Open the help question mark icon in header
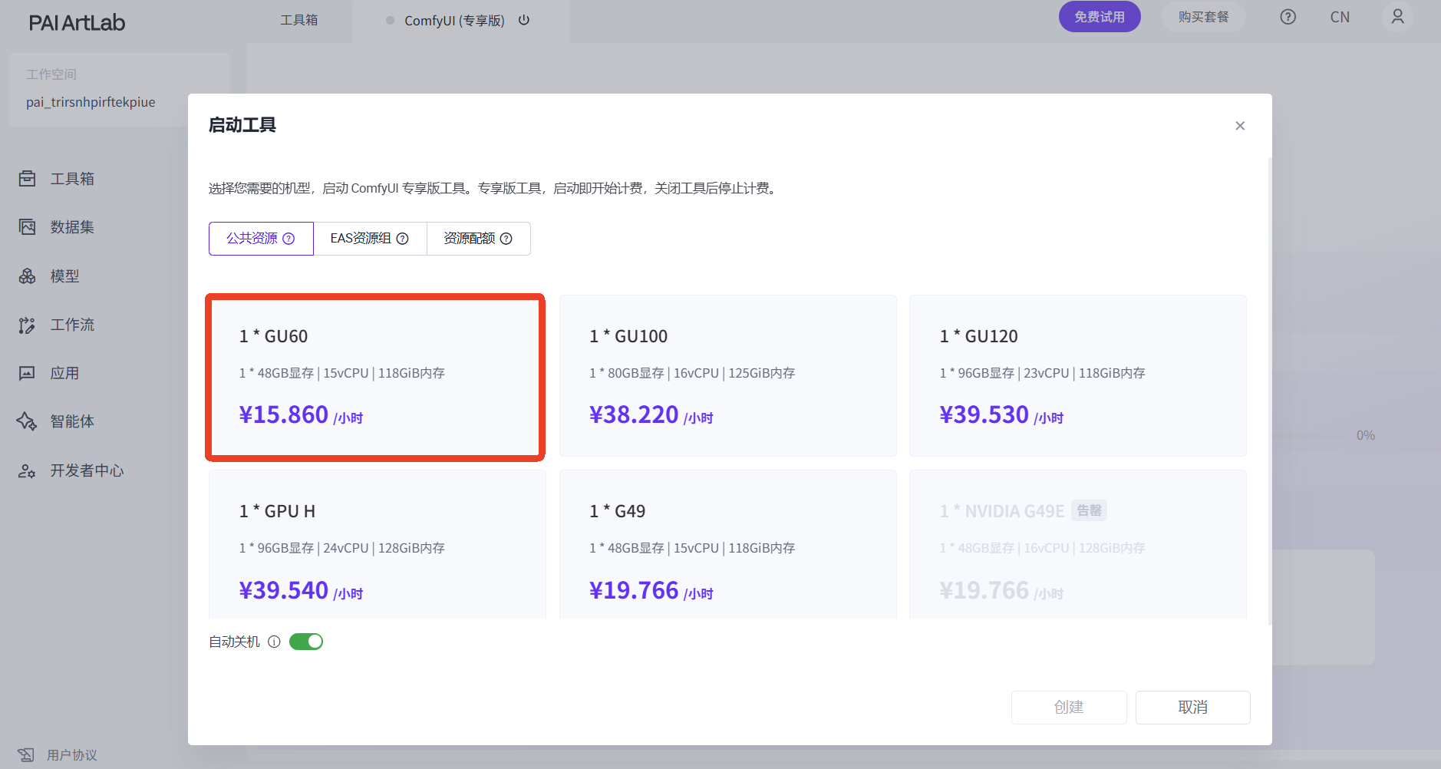 click(1288, 17)
